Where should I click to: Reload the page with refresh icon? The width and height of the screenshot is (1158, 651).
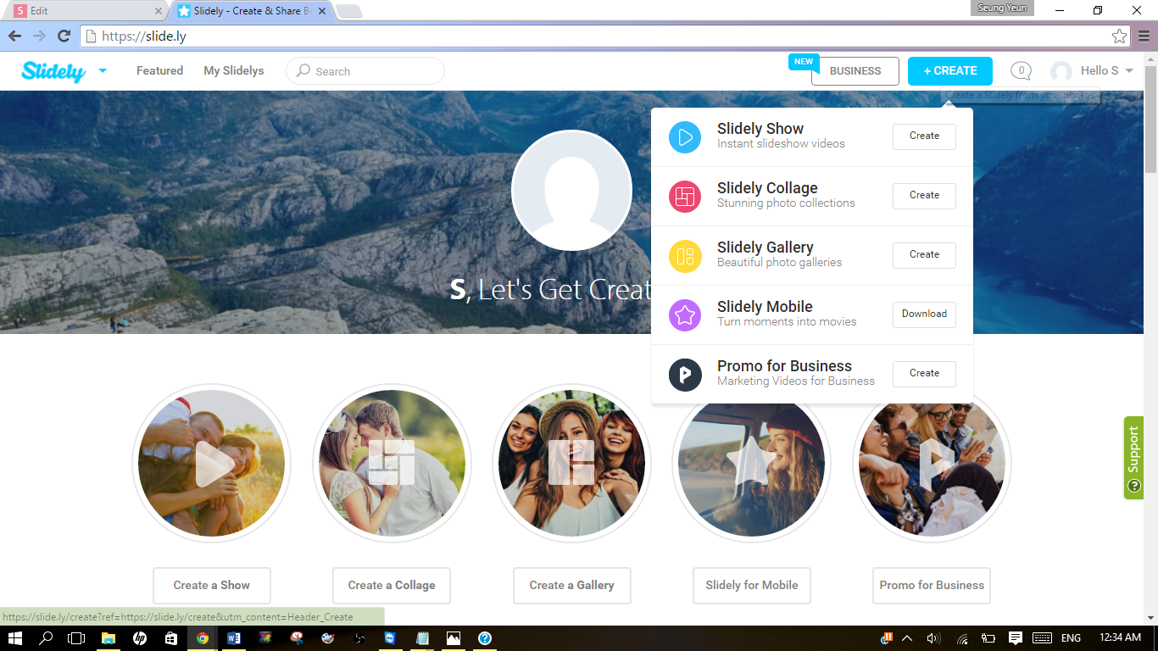[64, 36]
